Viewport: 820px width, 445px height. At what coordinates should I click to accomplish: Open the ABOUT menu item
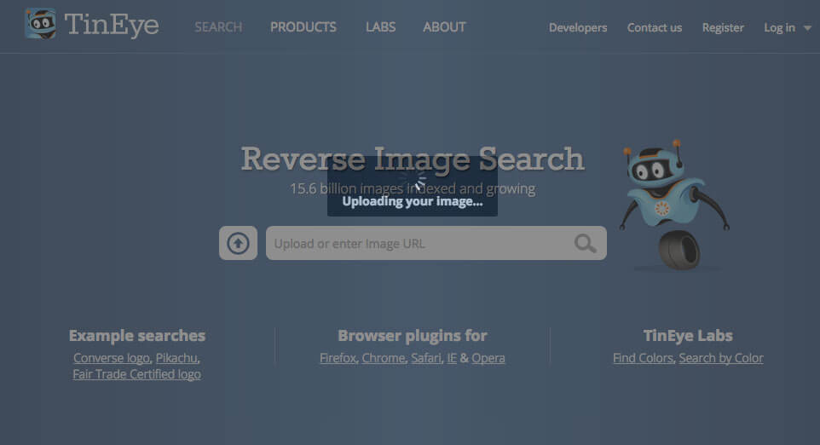click(444, 27)
